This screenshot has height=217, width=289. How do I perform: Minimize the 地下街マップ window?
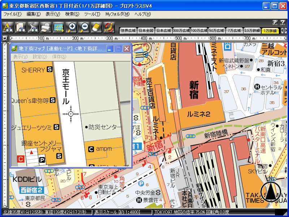click(110, 49)
